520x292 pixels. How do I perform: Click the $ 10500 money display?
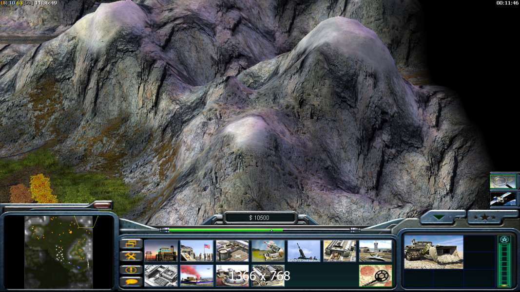259,218
